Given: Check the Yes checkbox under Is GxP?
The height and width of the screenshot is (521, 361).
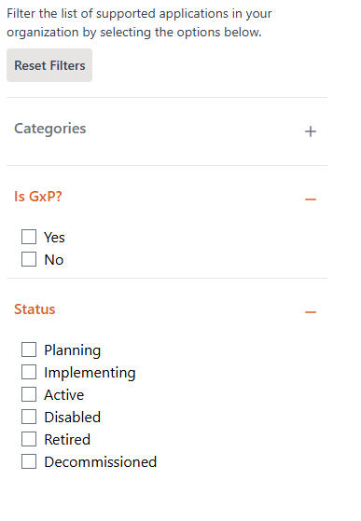Looking at the screenshot, I should pyautogui.click(x=29, y=237).
